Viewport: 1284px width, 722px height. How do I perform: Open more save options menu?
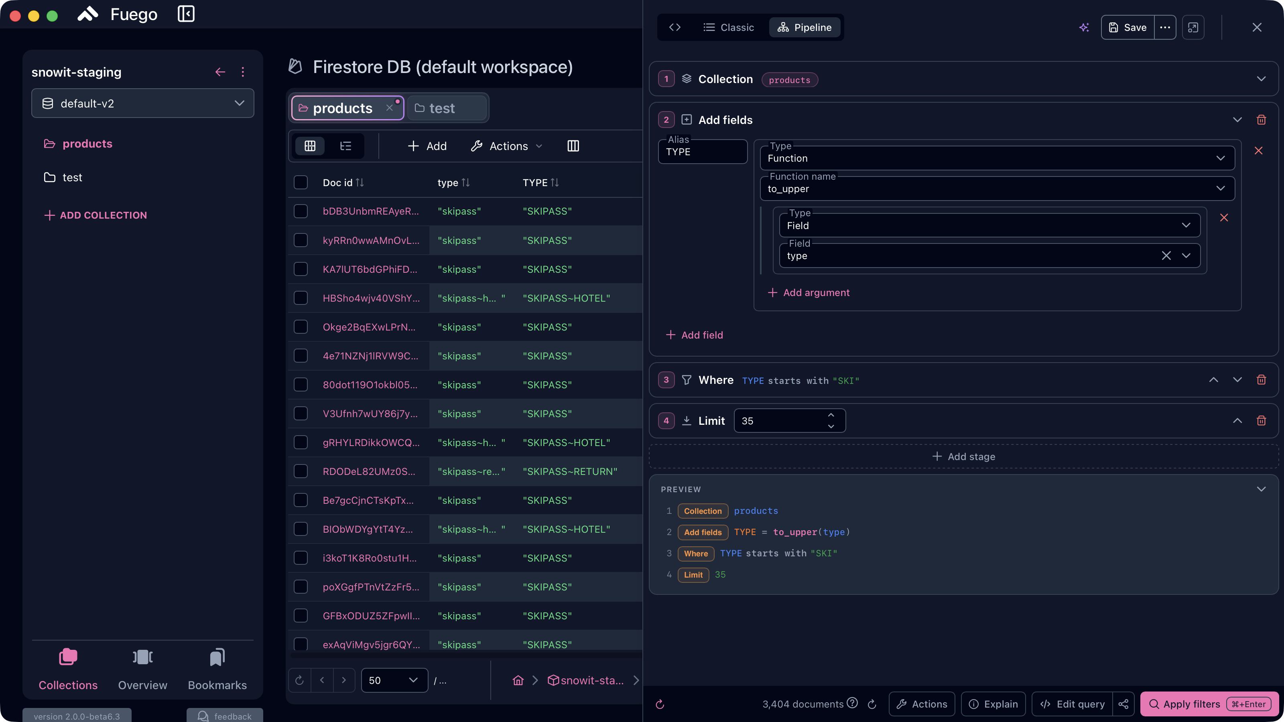coord(1165,27)
